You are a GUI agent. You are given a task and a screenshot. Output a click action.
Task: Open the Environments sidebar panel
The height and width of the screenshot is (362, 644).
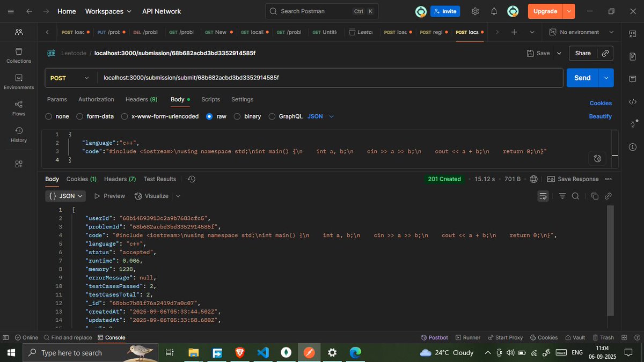tap(19, 82)
